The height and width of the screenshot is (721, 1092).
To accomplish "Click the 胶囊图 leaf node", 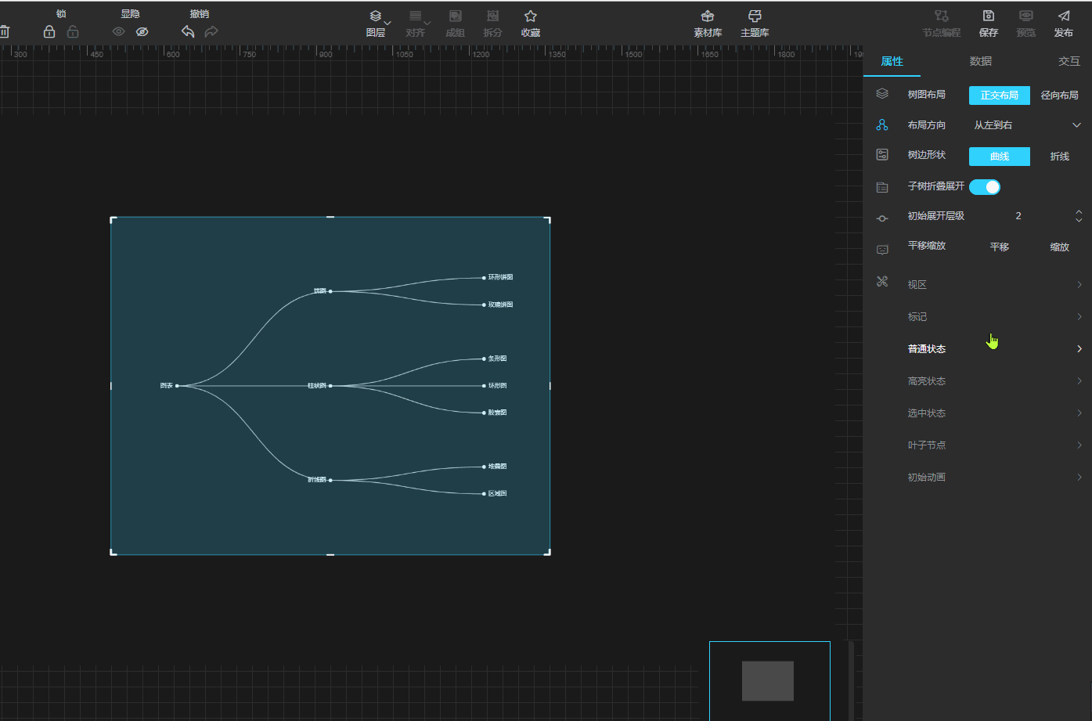I will (495, 413).
